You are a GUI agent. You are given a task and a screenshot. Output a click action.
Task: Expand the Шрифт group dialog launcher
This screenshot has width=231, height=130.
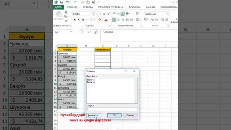tap(110, 26)
